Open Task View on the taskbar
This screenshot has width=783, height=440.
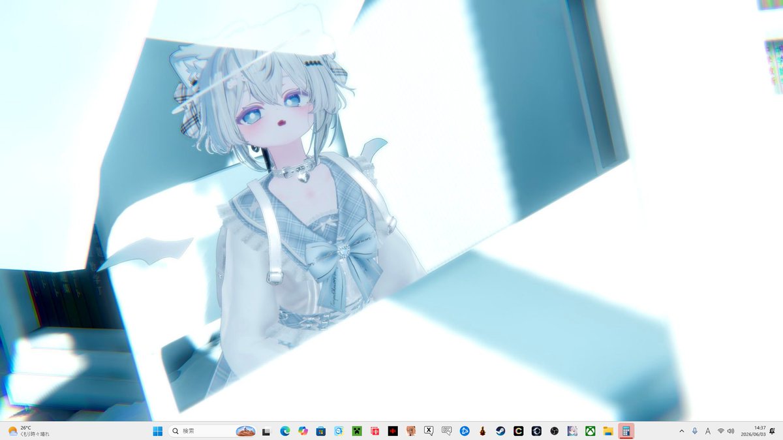click(x=266, y=432)
